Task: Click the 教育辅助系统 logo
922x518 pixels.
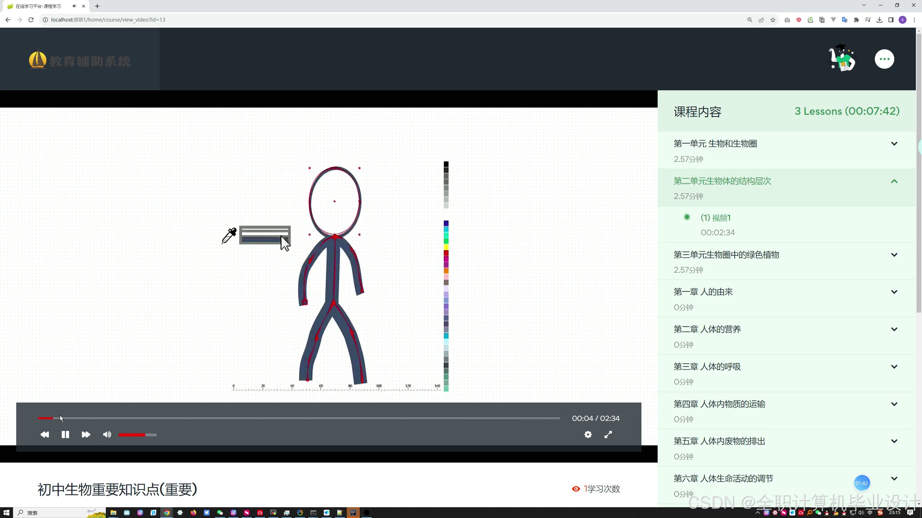Action: point(80,60)
